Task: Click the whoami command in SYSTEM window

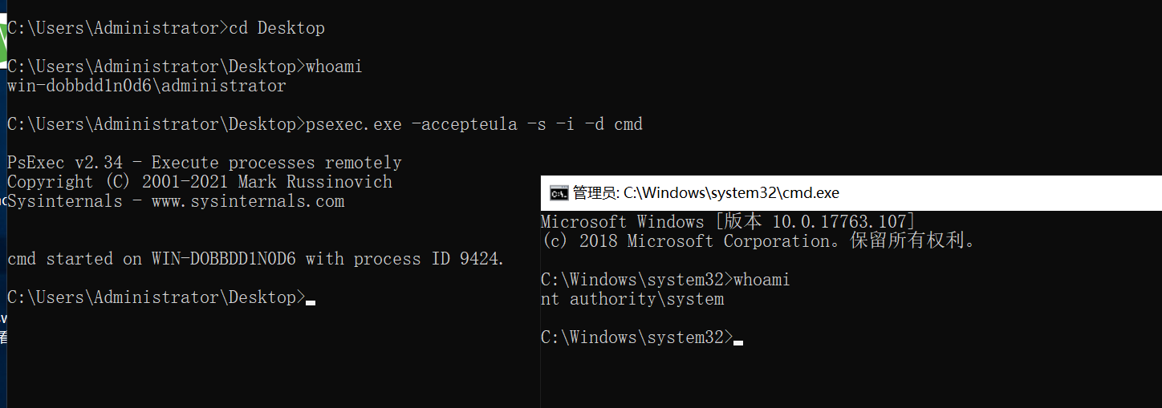Action: click(x=762, y=279)
